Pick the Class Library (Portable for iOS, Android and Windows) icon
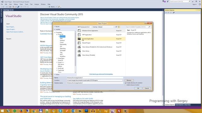 (x=79, y=47)
